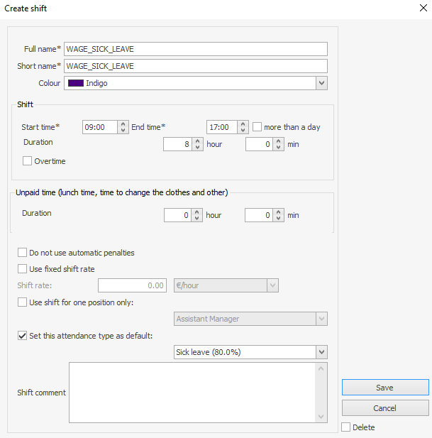Increase shift duration hours spinner
This screenshot has height=438, width=432.
pyautogui.click(x=197, y=141)
